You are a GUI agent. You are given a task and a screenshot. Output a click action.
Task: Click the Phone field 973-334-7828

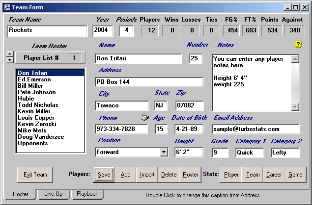(x=121, y=129)
